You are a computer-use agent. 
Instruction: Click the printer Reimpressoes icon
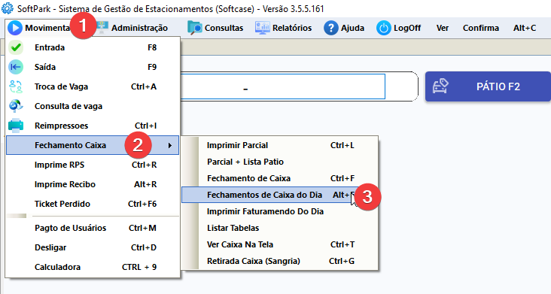[16, 126]
